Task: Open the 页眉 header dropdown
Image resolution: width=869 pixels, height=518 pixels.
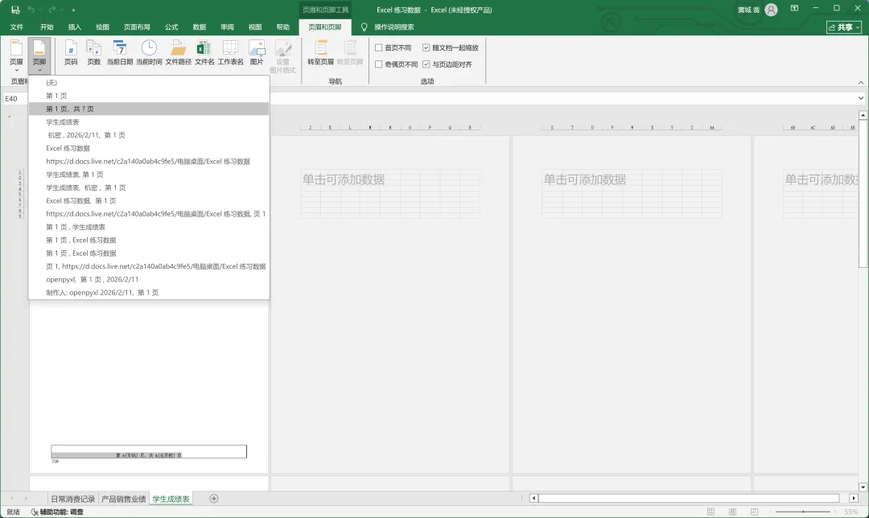Action: pyautogui.click(x=17, y=56)
